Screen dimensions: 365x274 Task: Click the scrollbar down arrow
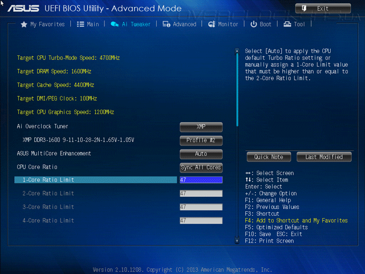coord(237,240)
